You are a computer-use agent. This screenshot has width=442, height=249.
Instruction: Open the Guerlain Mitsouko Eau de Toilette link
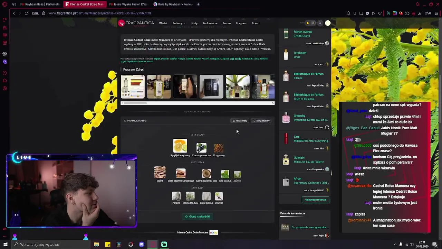(308, 160)
